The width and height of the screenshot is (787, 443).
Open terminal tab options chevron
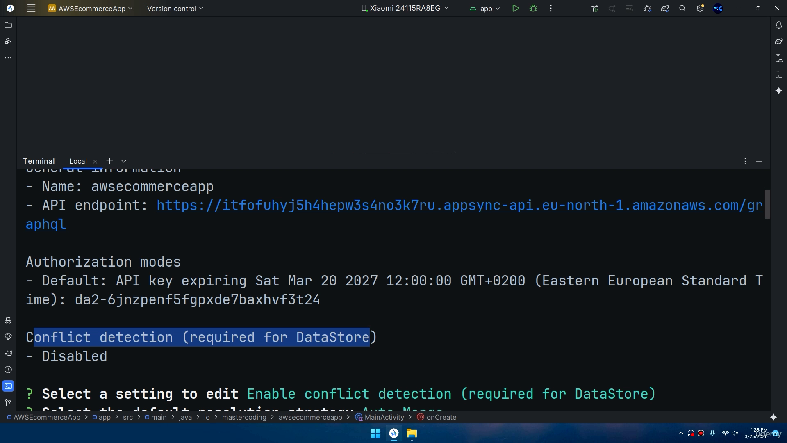point(124,161)
